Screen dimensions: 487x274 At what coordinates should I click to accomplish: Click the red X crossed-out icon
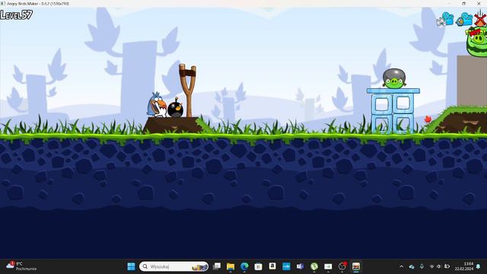[x=480, y=19]
